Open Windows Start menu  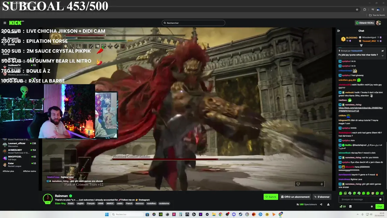(x=107, y=214)
